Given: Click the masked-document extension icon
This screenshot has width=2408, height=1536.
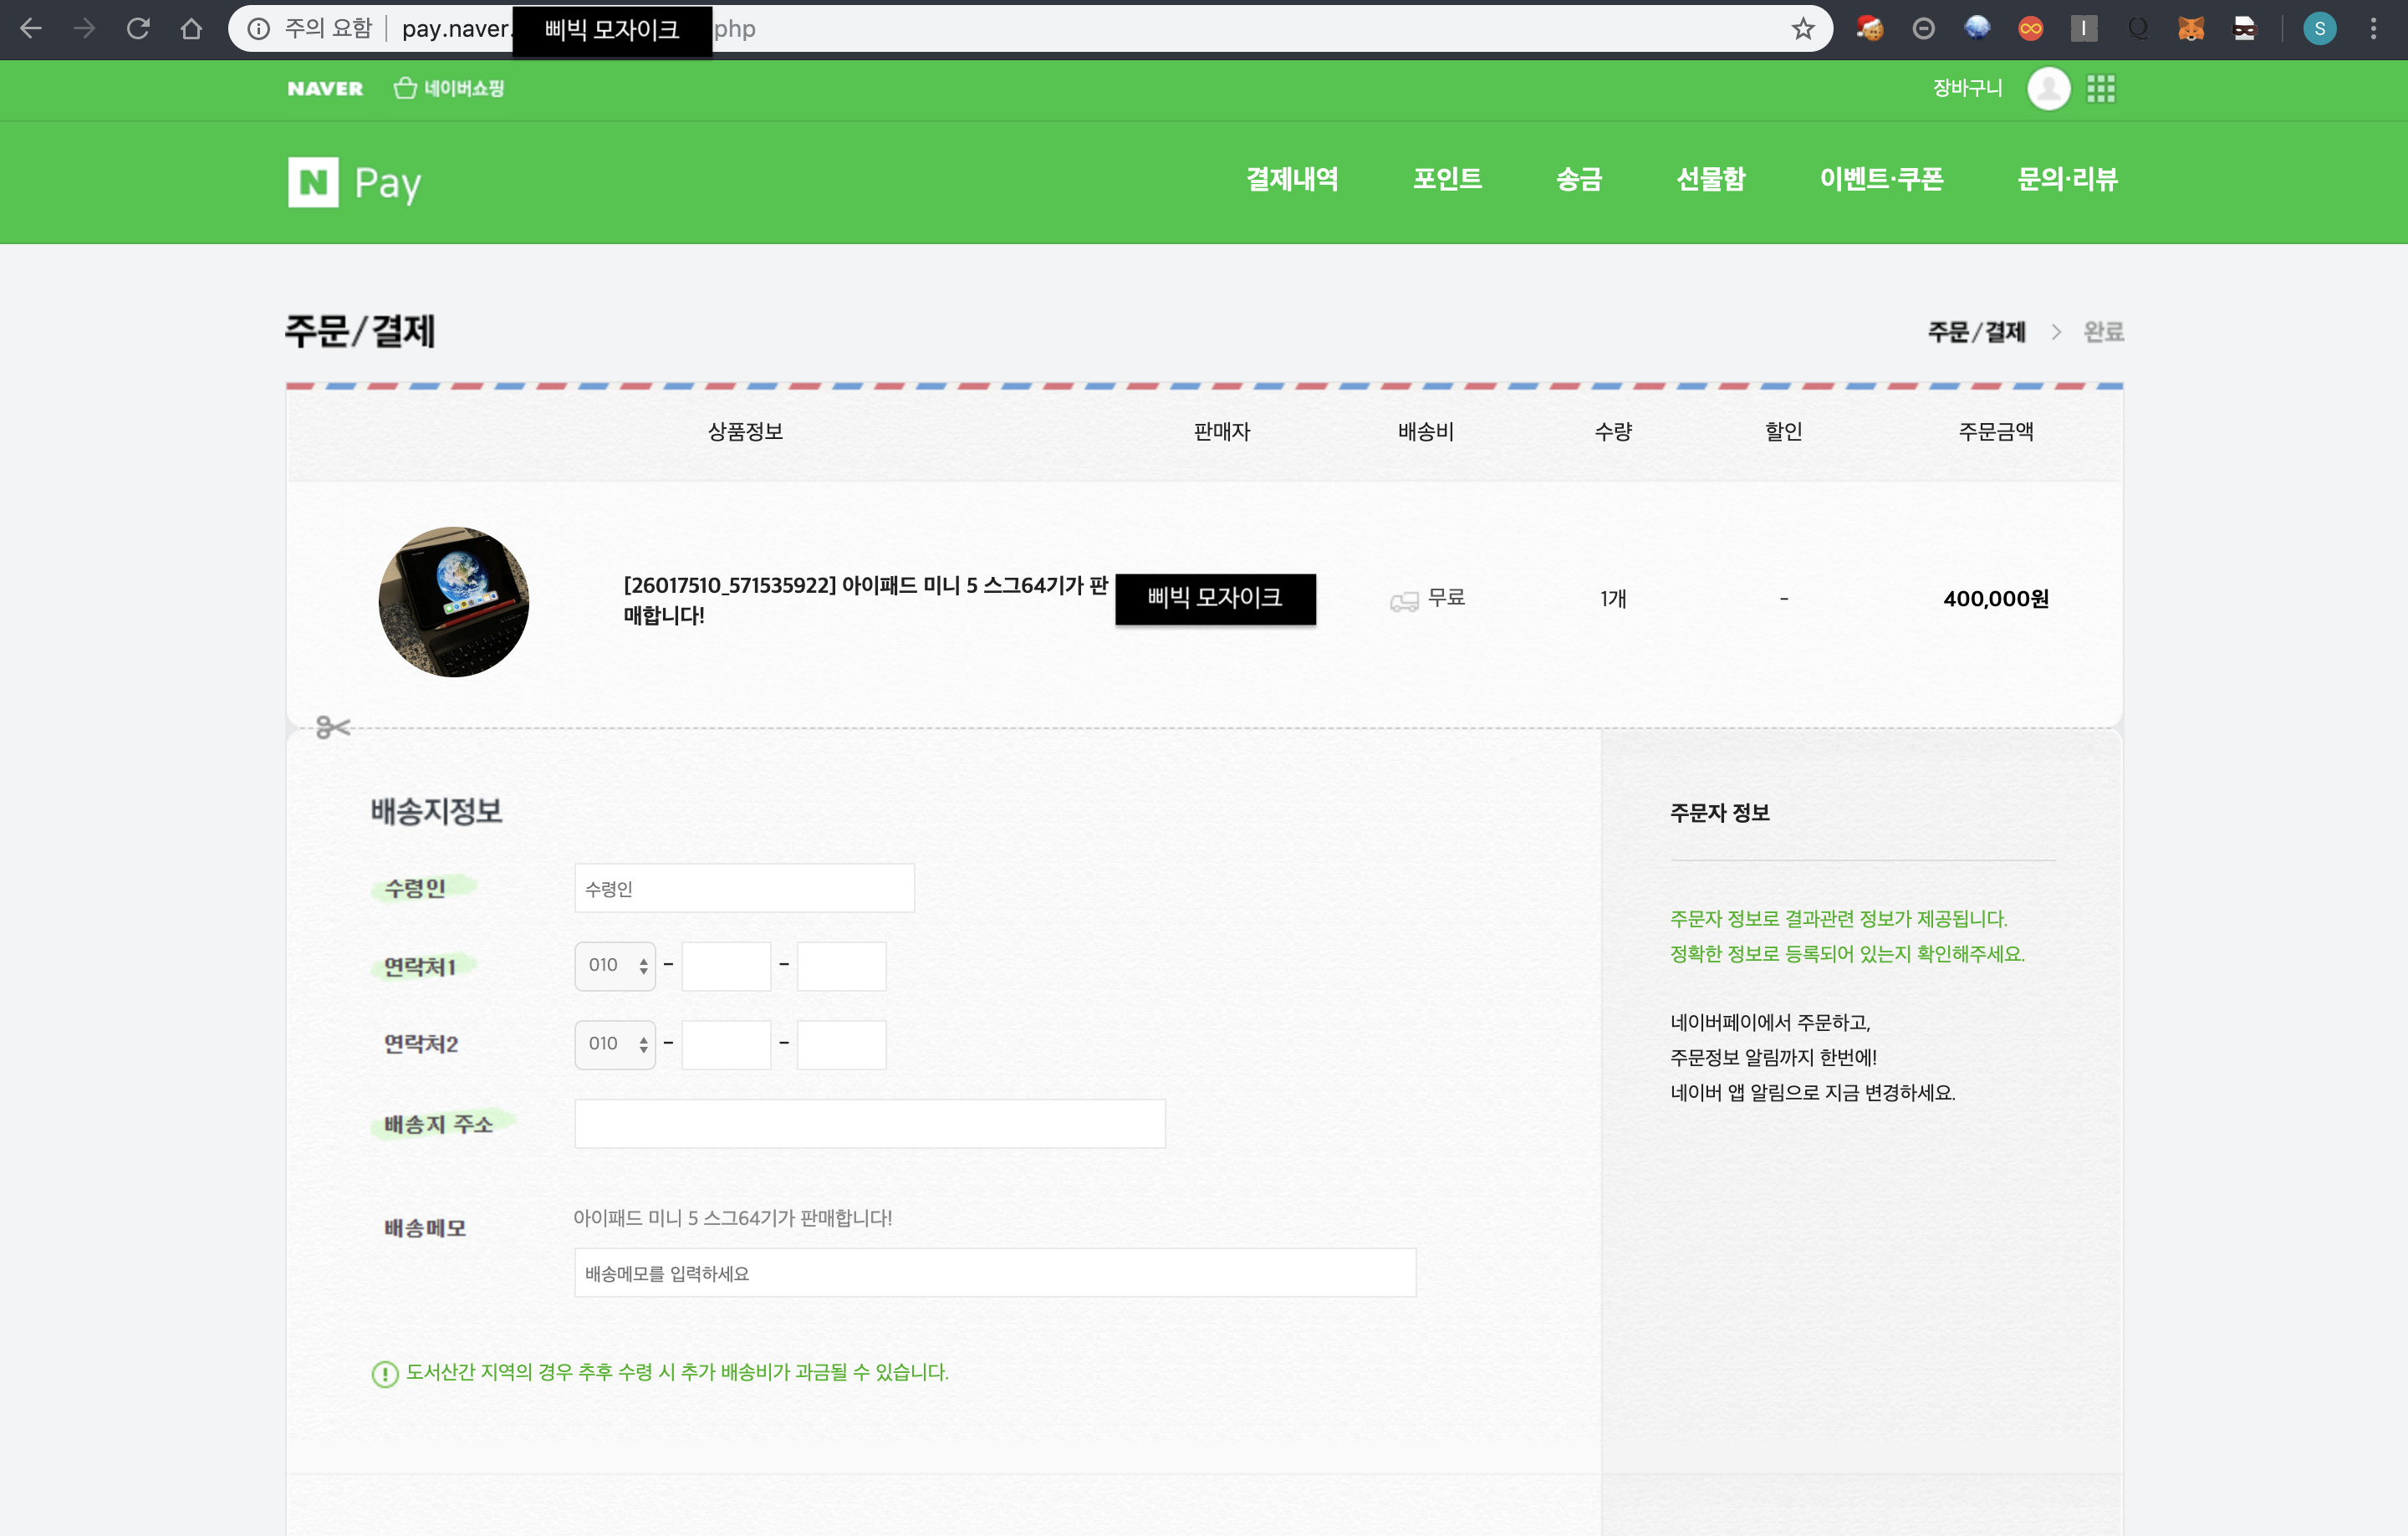Looking at the screenshot, I should [x=2245, y=29].
